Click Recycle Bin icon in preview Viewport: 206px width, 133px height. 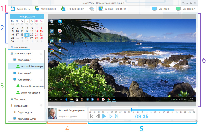(x=52, y=22)
